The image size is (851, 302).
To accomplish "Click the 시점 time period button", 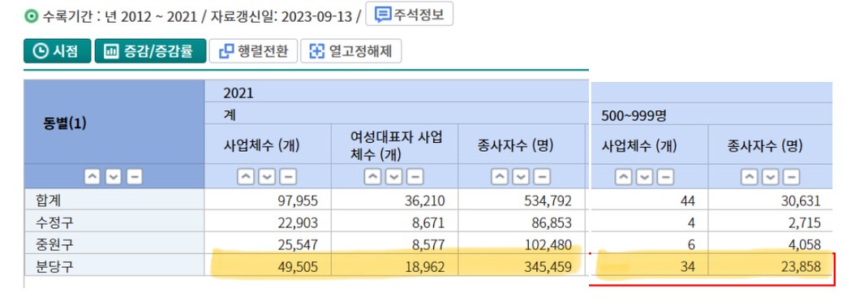I will (57, 51).
